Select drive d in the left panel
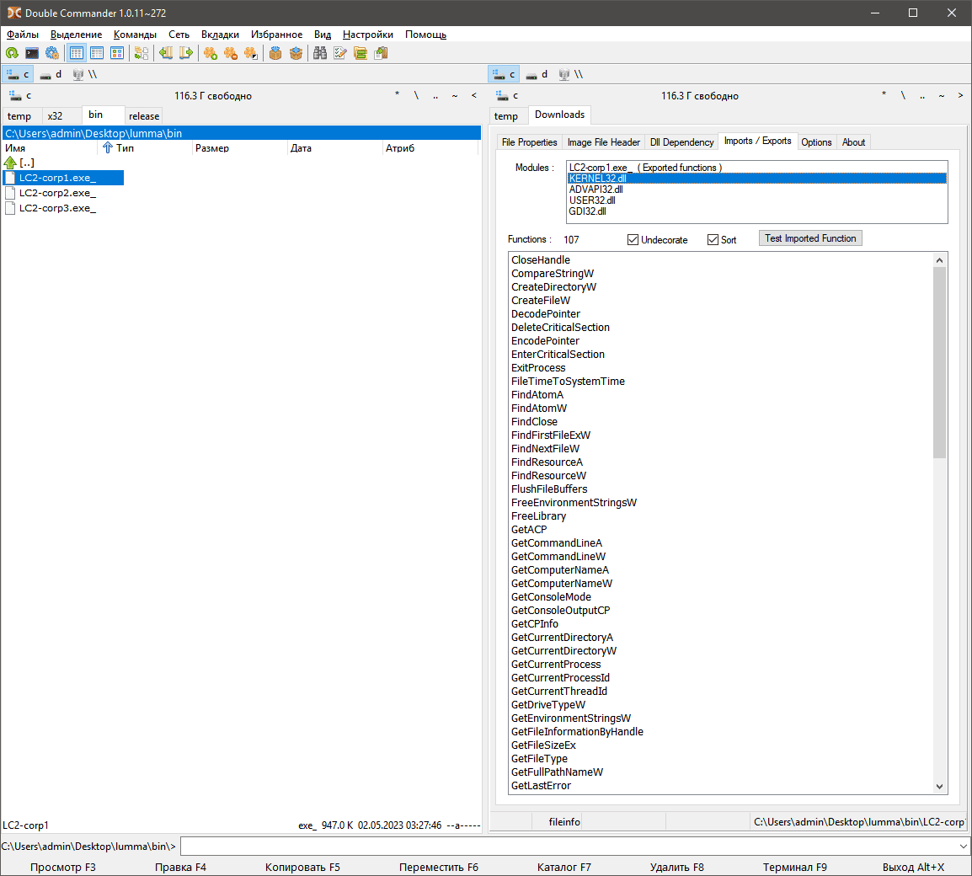Image resolution: width=972 pixels, height=876 pixels. coord(51,74)
